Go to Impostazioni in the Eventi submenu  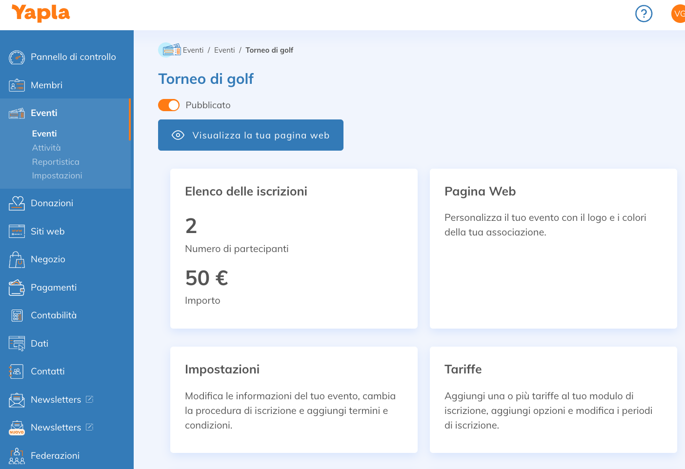[x=57, y=176]
